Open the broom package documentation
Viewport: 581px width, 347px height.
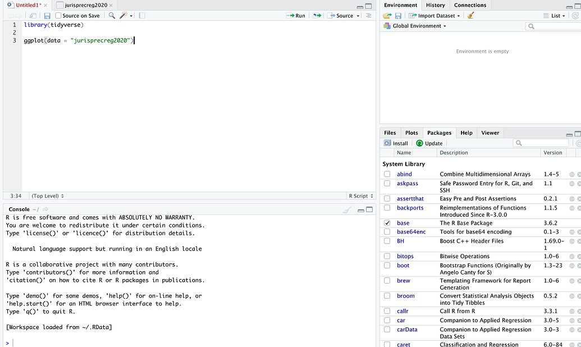point(405,296)
